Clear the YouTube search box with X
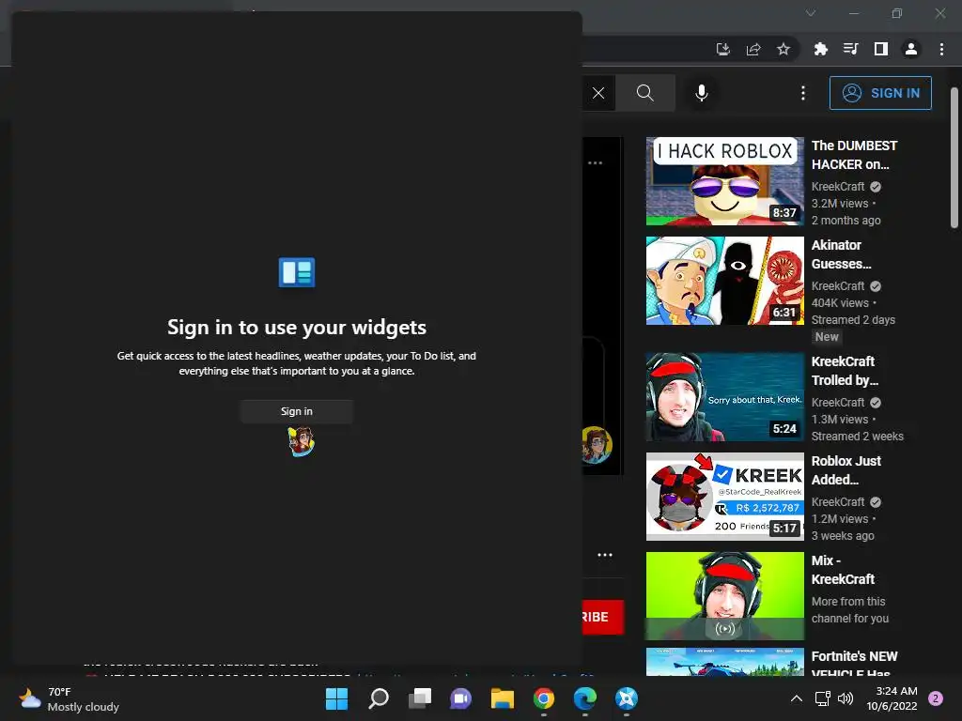 pos(598,93)
